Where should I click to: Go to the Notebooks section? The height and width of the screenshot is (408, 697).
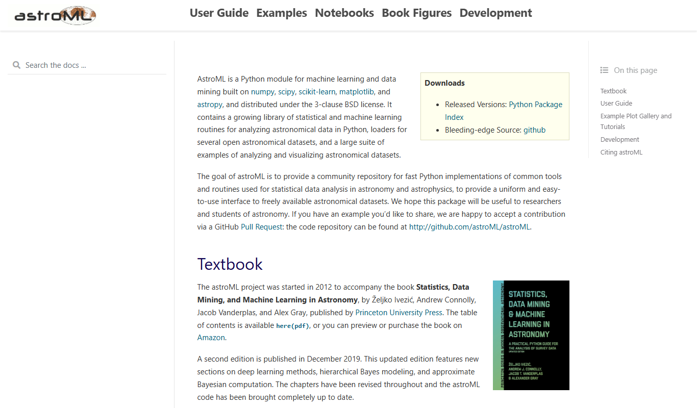[344, 13]
